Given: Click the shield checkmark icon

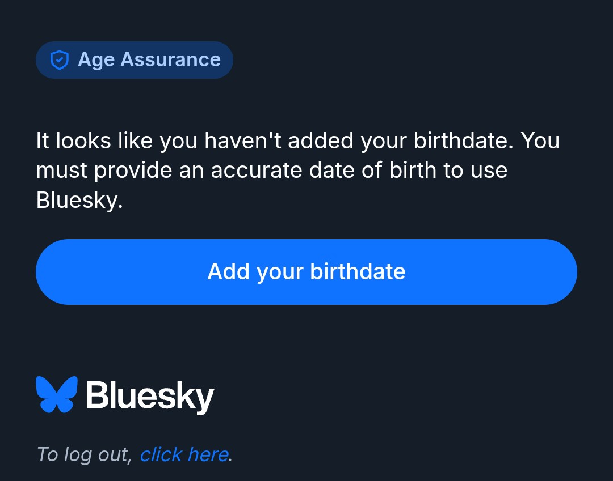Looking at the screenshot, I should pos(60,60).
